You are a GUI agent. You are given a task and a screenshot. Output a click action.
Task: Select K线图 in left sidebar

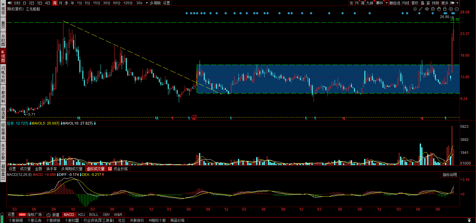(x=3, y=56)
